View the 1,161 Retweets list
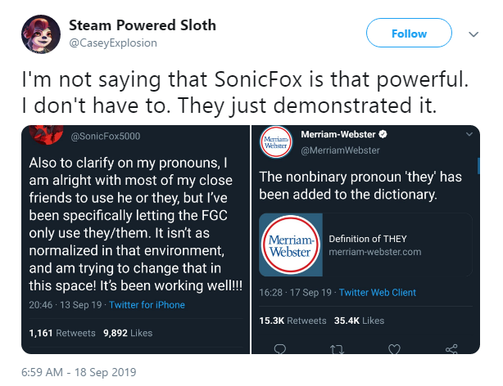 point(62,333)
